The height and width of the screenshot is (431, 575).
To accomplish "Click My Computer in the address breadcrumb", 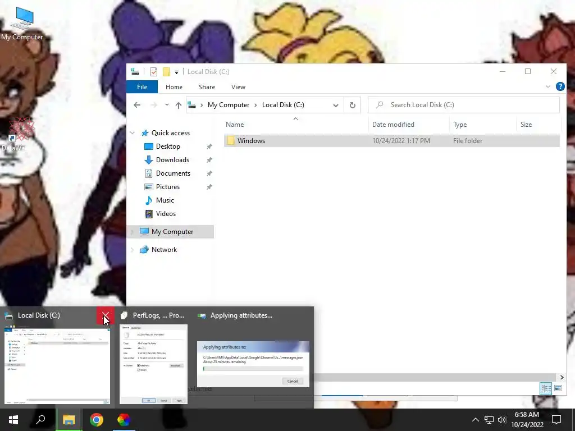I will point(229,105).
